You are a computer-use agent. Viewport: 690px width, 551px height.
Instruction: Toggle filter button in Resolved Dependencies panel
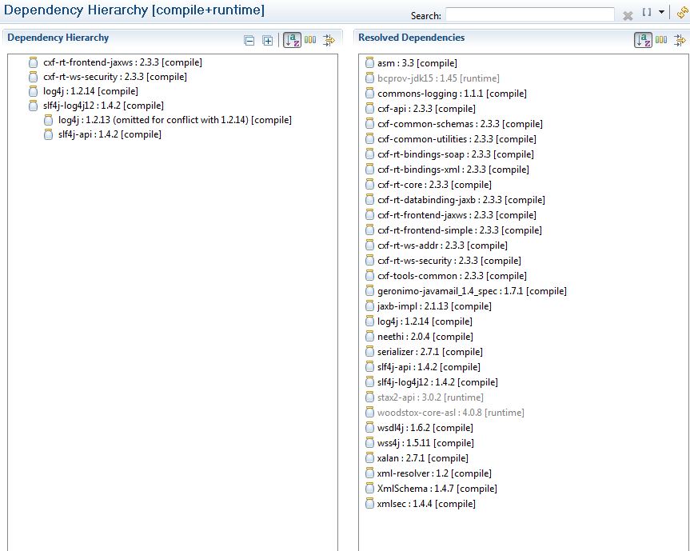[x=680, y=40]
